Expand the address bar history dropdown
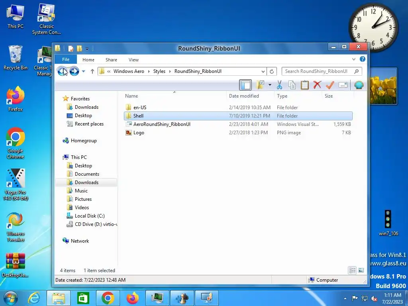The width and height of the screenshot is (408, 306). [x=263, y=72]
